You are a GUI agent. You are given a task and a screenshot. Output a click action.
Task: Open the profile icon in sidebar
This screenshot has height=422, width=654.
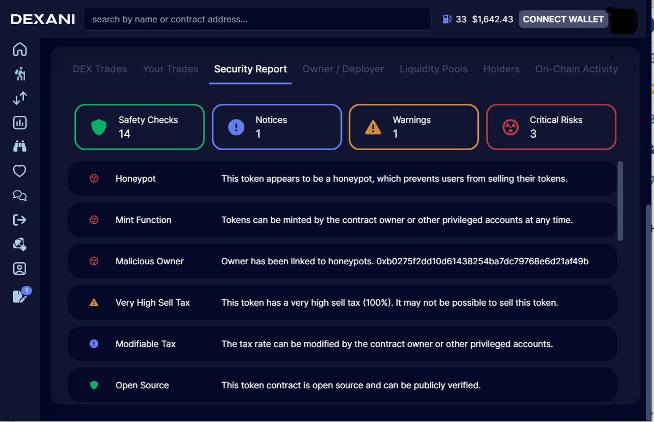click(x=20, y=269)
